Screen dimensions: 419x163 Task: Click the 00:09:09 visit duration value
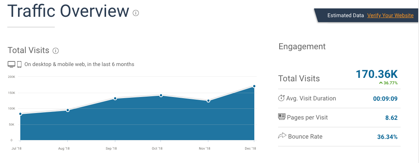[x=385, y=99]
